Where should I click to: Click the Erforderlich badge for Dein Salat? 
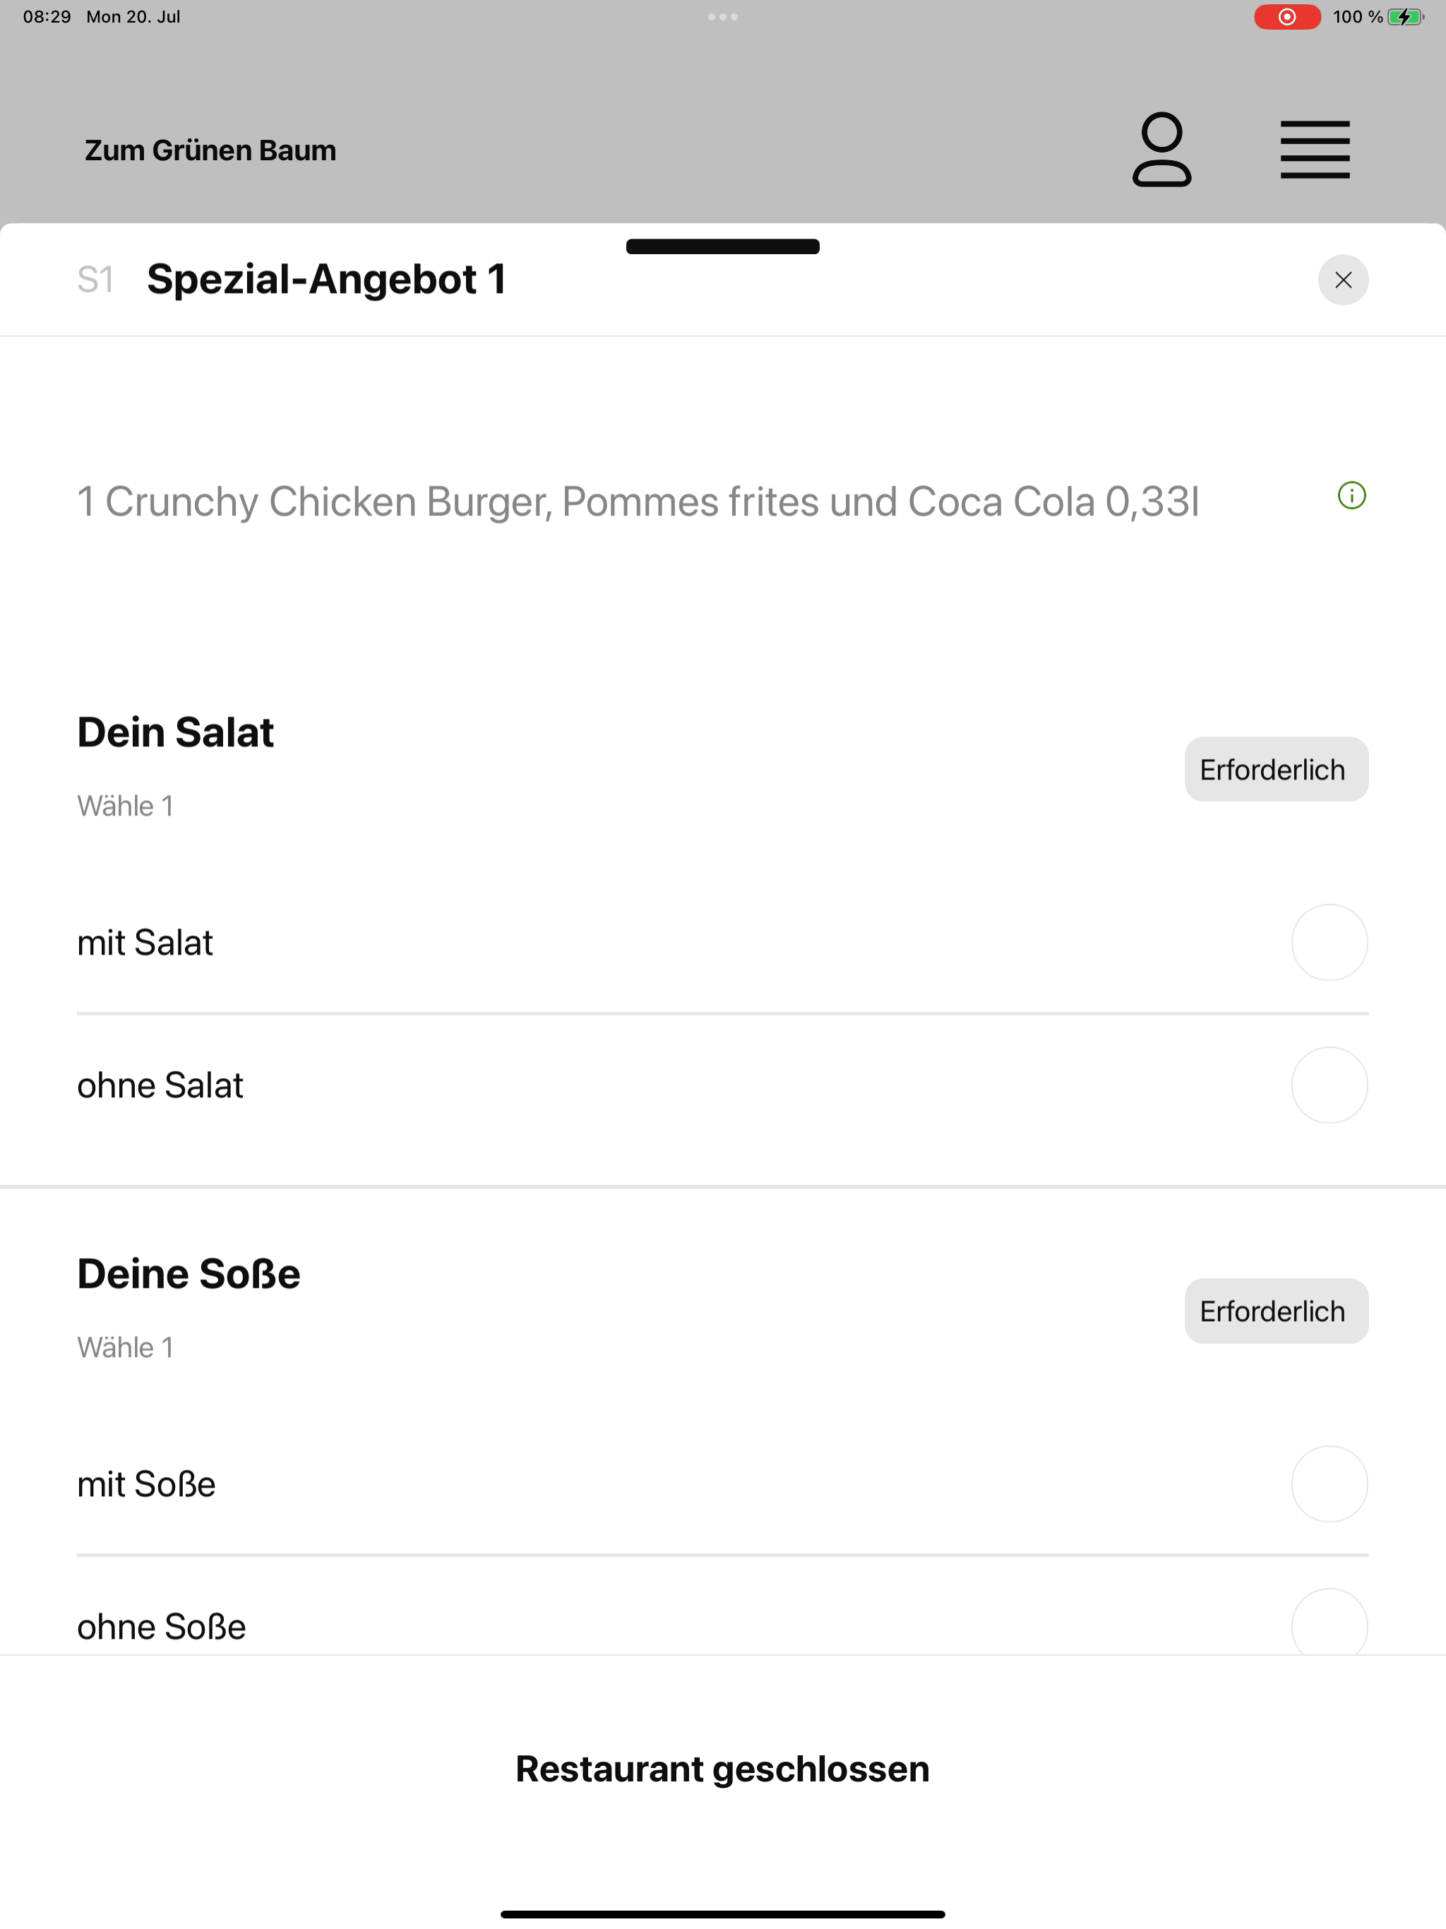pyautogui.click(x=1276, y=769)
